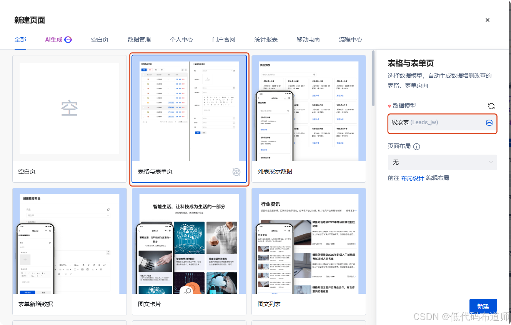Click info icon beside 页面布局
This screenshot has height=325, width=511.
(x=416, y=147)
